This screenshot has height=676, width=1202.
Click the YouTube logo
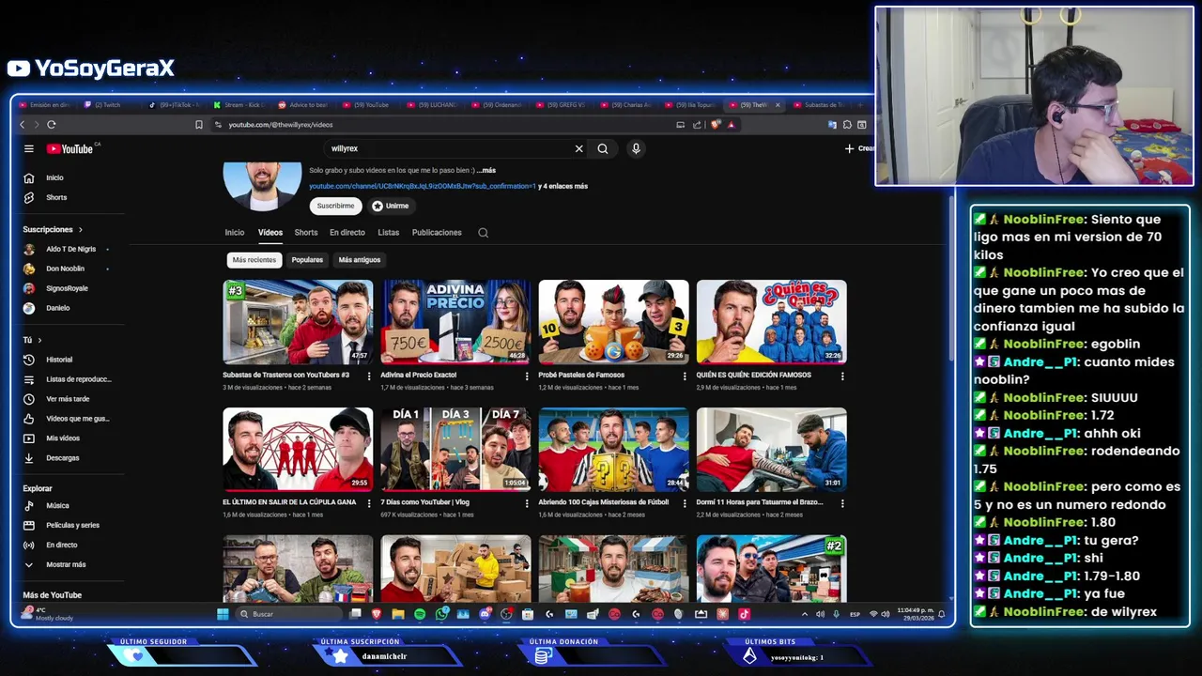tap(71, 148)
